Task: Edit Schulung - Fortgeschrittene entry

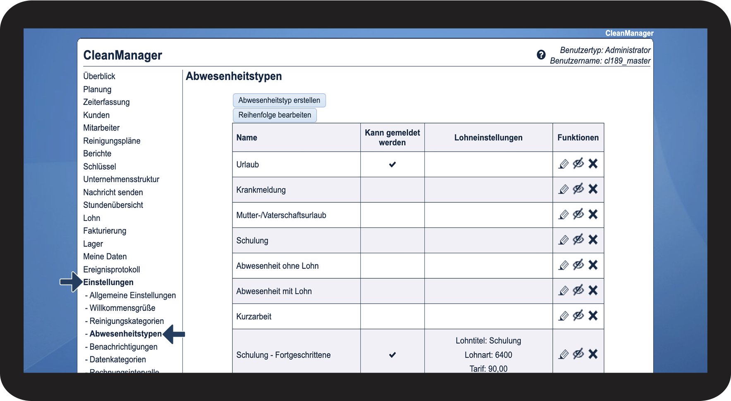Action: point(563,354)
